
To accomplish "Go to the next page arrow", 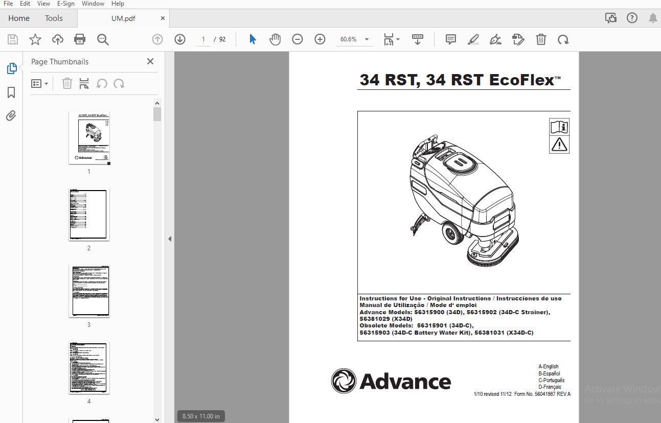I will (180, 39).
